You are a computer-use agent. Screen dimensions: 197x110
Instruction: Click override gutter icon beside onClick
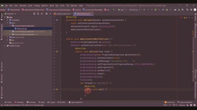pos(57,52)
